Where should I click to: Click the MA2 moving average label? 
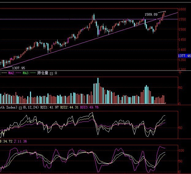pyautogui.click(x=13, y=73)
